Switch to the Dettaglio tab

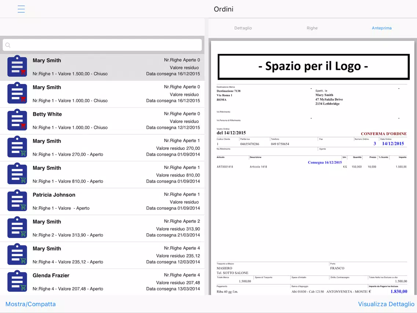click(x=243, y=28)
